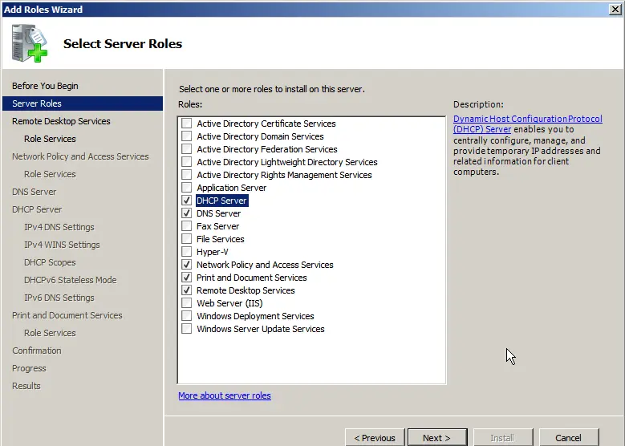Select Remote Desktop Services in left navigation
Screen dimensions: 625x446
(61, 121)
